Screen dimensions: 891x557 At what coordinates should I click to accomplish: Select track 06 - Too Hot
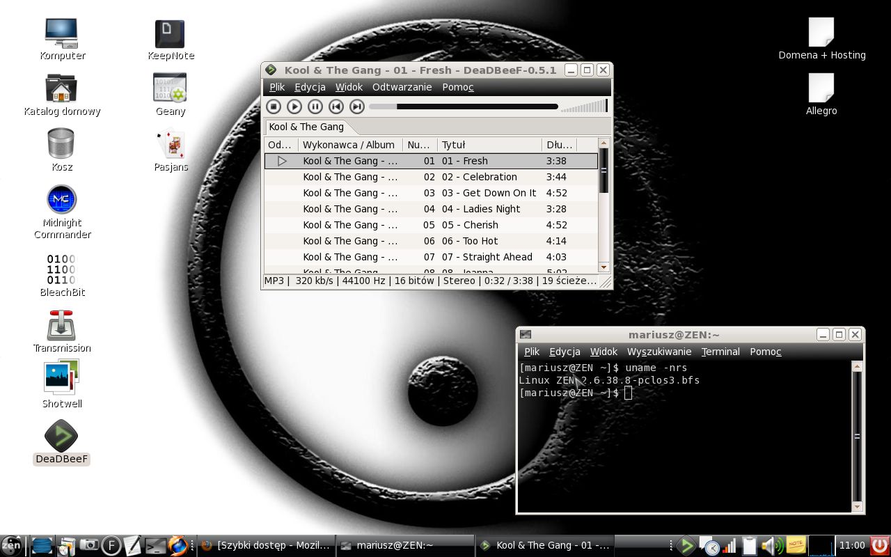pyautogui.click(x=431, y=241)
